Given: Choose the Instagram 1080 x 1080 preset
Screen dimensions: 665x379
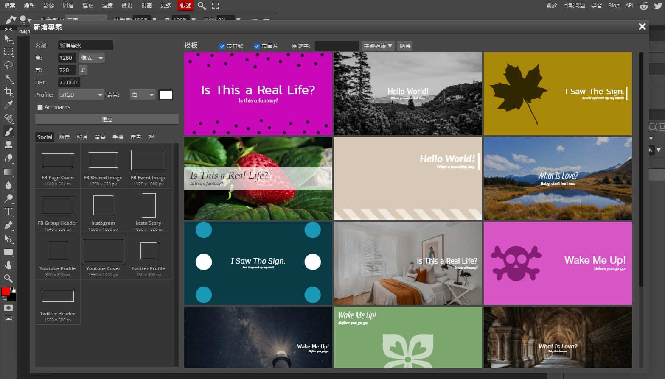Looking at the screenshot, I should point(103,211).
